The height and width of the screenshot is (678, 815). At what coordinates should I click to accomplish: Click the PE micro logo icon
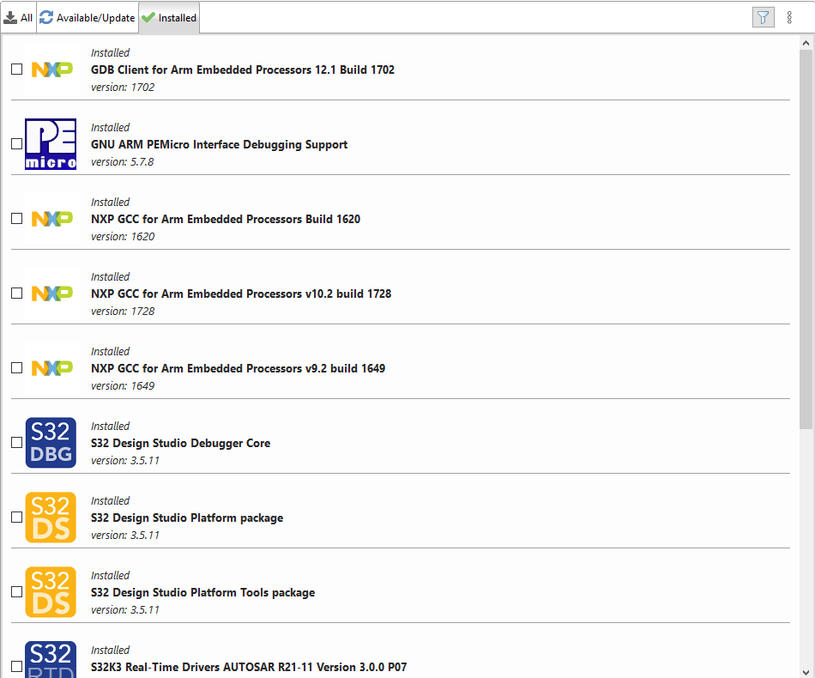coord(51,144)
